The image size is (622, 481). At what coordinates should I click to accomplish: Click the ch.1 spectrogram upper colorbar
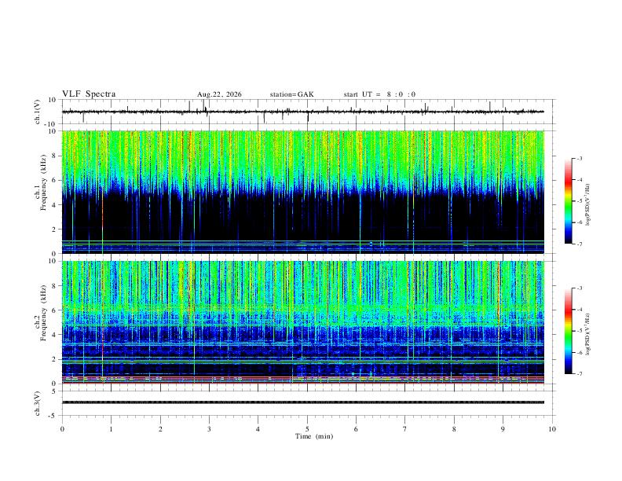click(569, 201)
